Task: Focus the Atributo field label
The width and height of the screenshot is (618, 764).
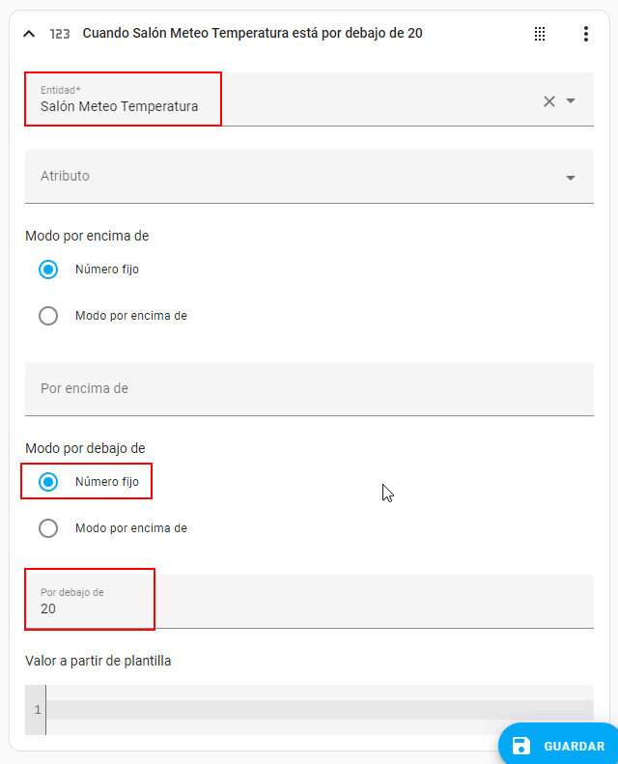Action: tap(66, 177)
